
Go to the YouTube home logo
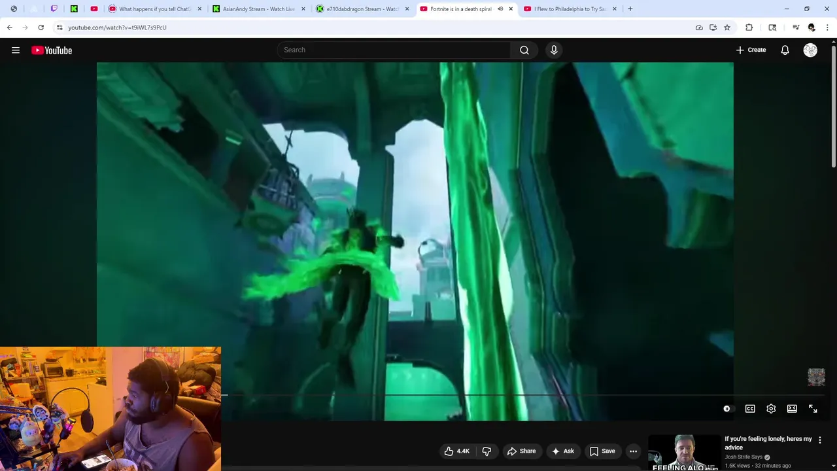click(x=52, y=50)
